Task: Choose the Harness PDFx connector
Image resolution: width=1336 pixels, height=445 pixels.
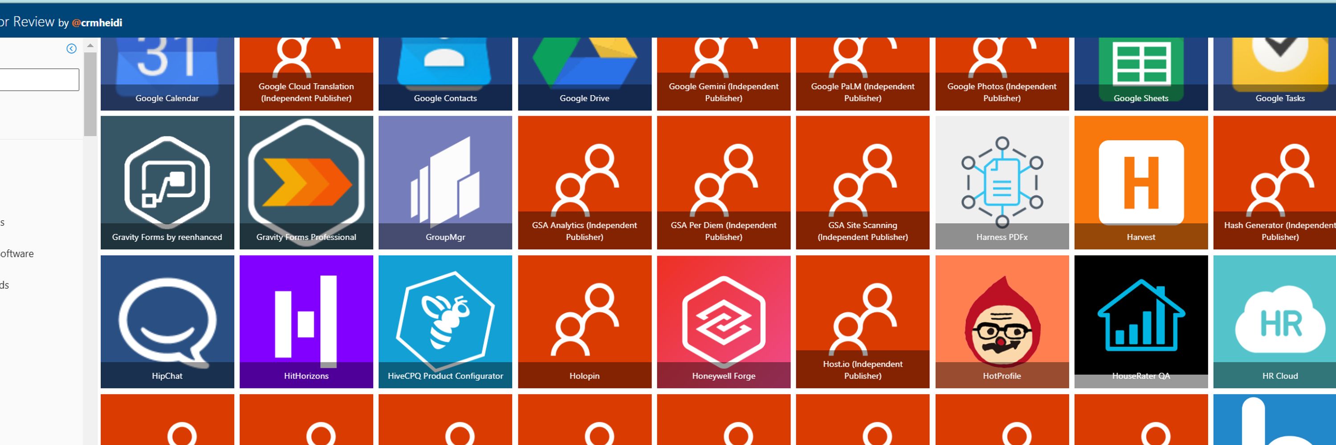Action: pyautogui.click(x=1002, y=182)
